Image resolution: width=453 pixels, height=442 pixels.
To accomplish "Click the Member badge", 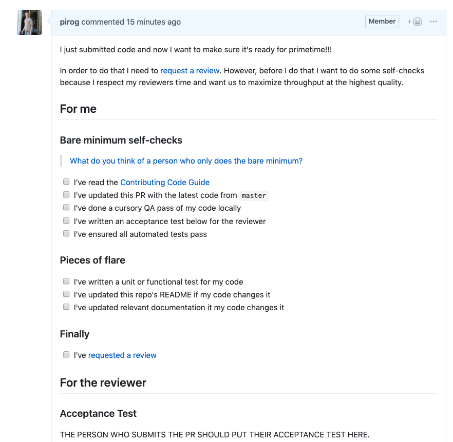I will pos(382,21).
